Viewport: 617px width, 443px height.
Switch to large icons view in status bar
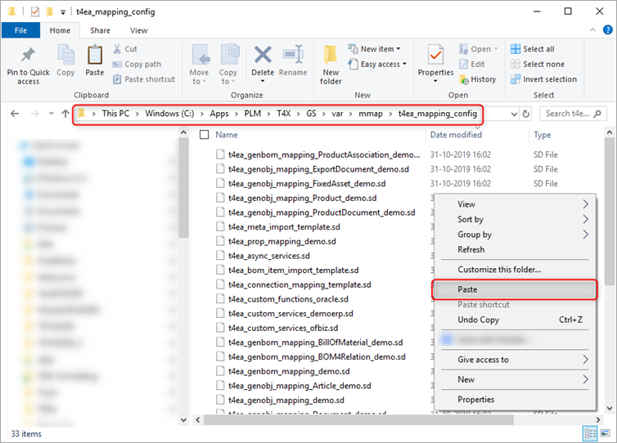coord(606,433)
